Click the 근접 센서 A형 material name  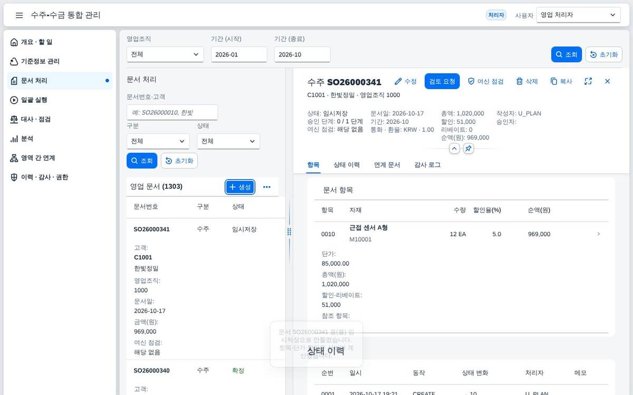click(369, 228)
